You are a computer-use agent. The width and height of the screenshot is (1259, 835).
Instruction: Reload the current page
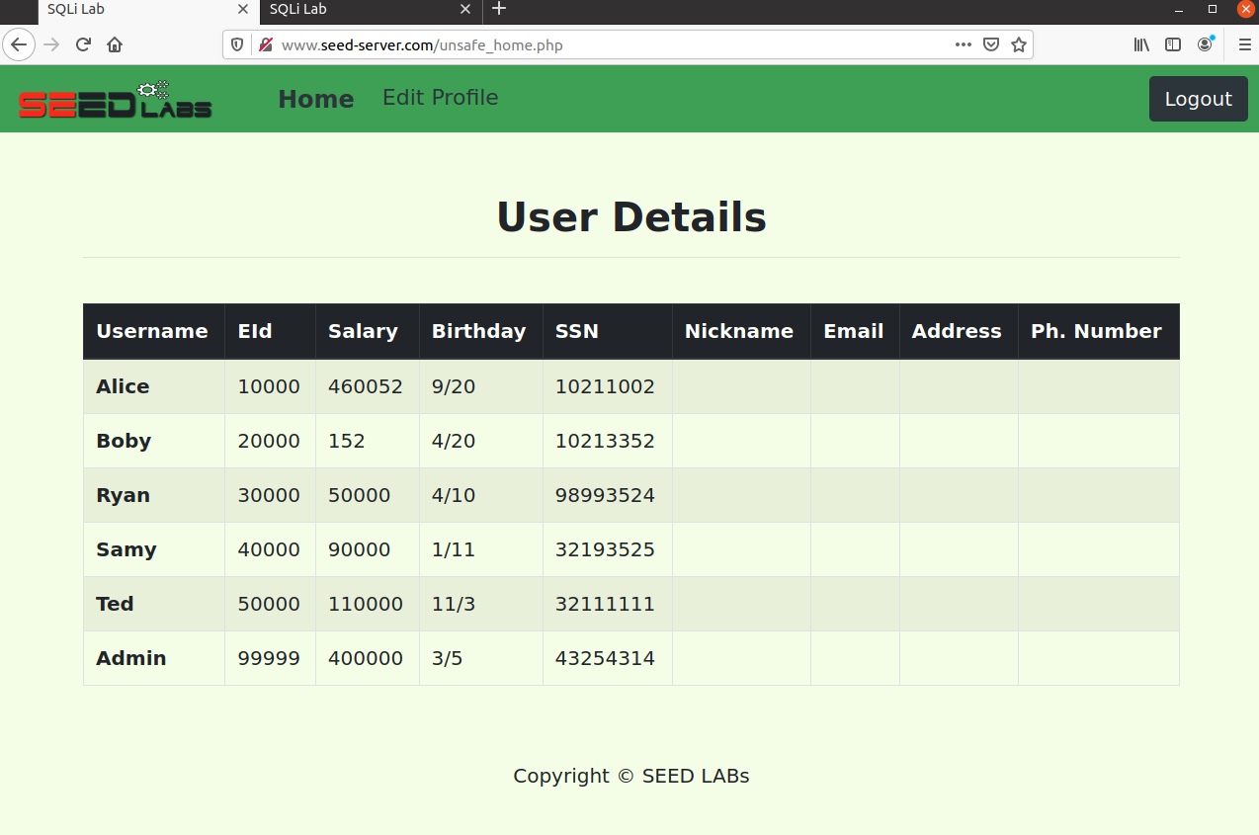83,44
